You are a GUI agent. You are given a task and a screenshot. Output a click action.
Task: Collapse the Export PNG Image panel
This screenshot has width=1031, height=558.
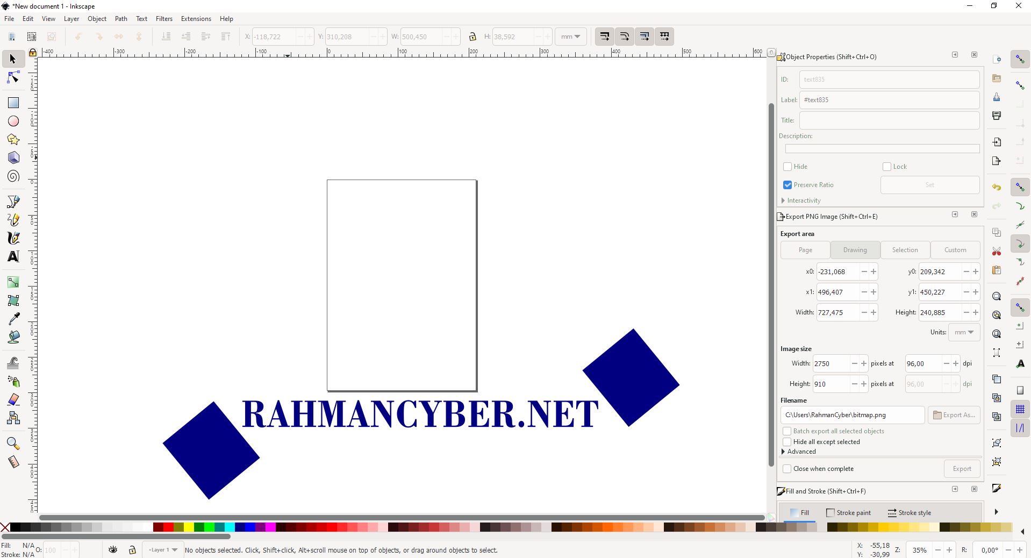click(x=955, y=214)
